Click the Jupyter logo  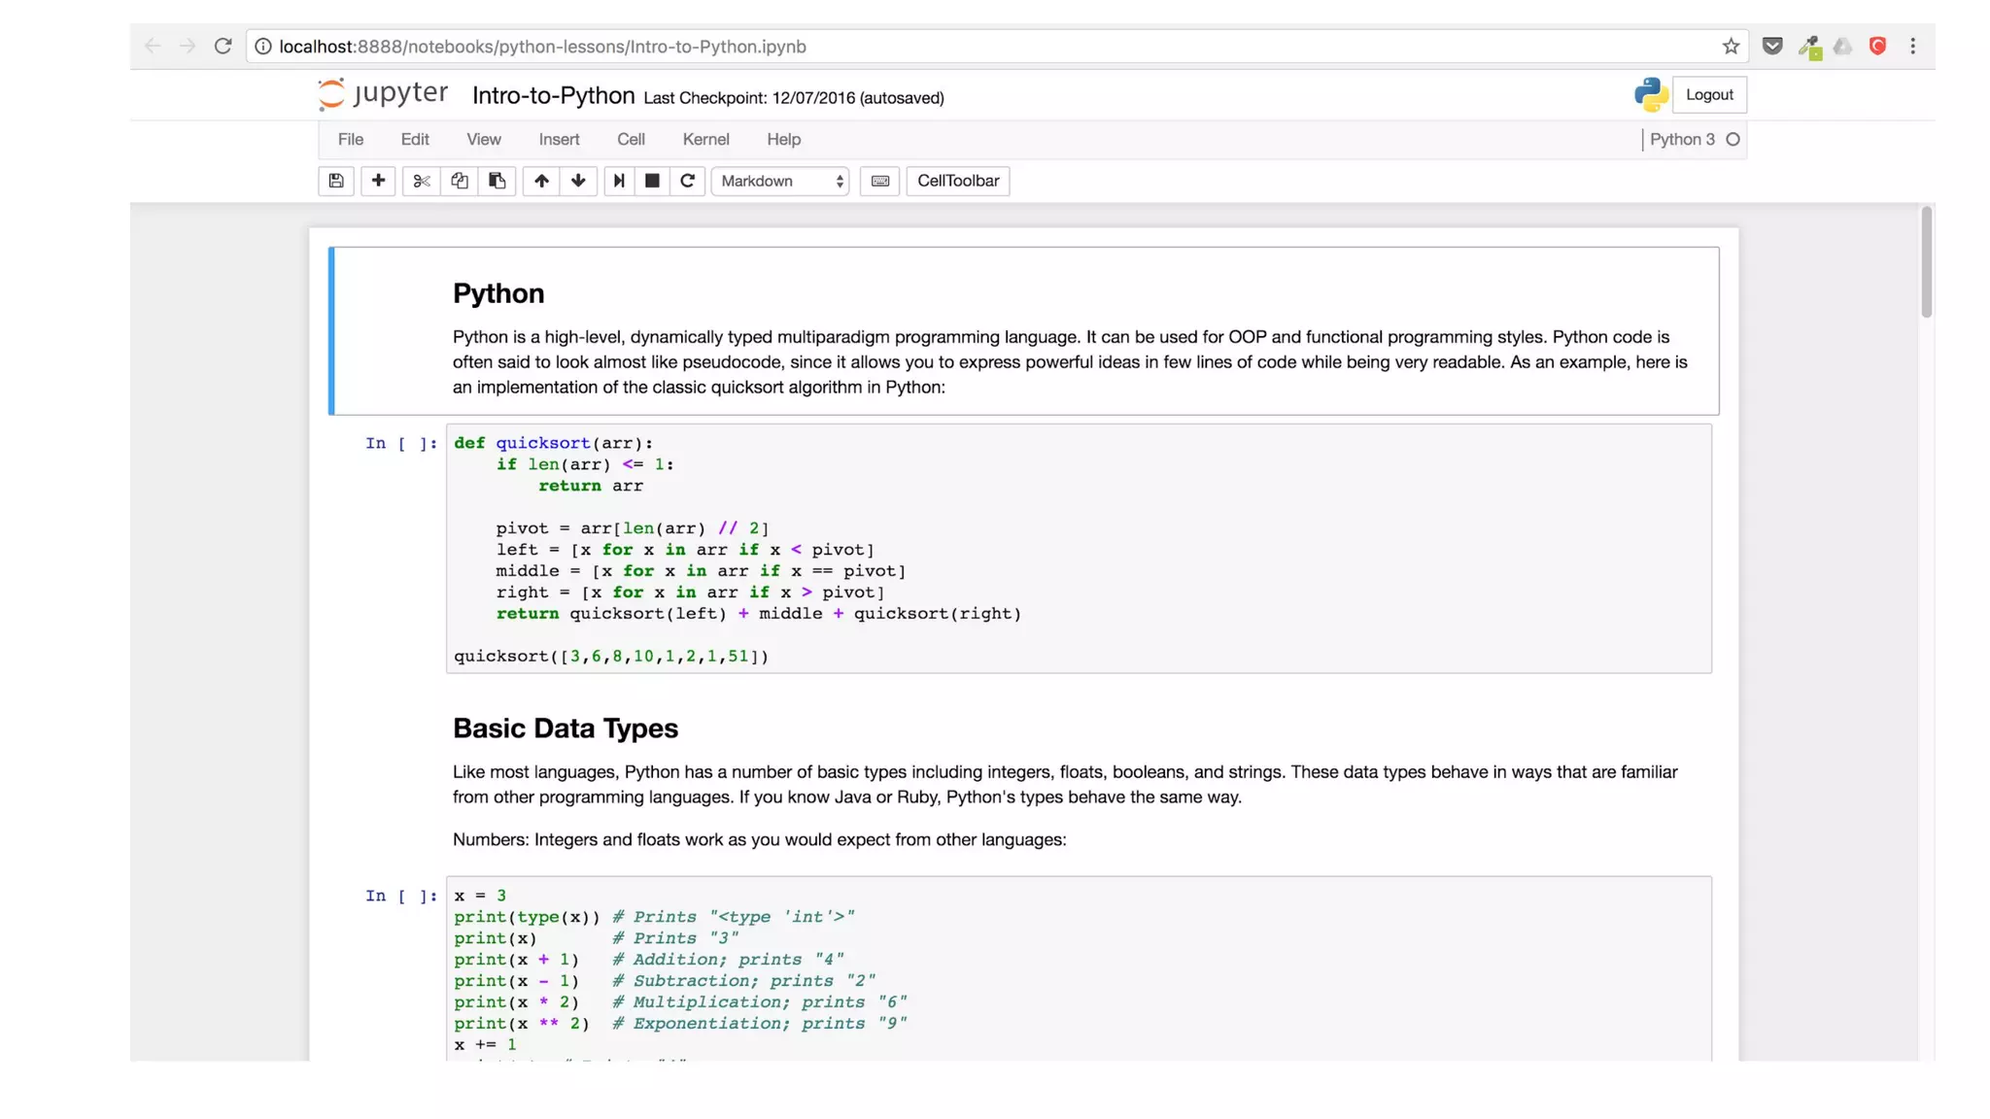click(383, 94)
